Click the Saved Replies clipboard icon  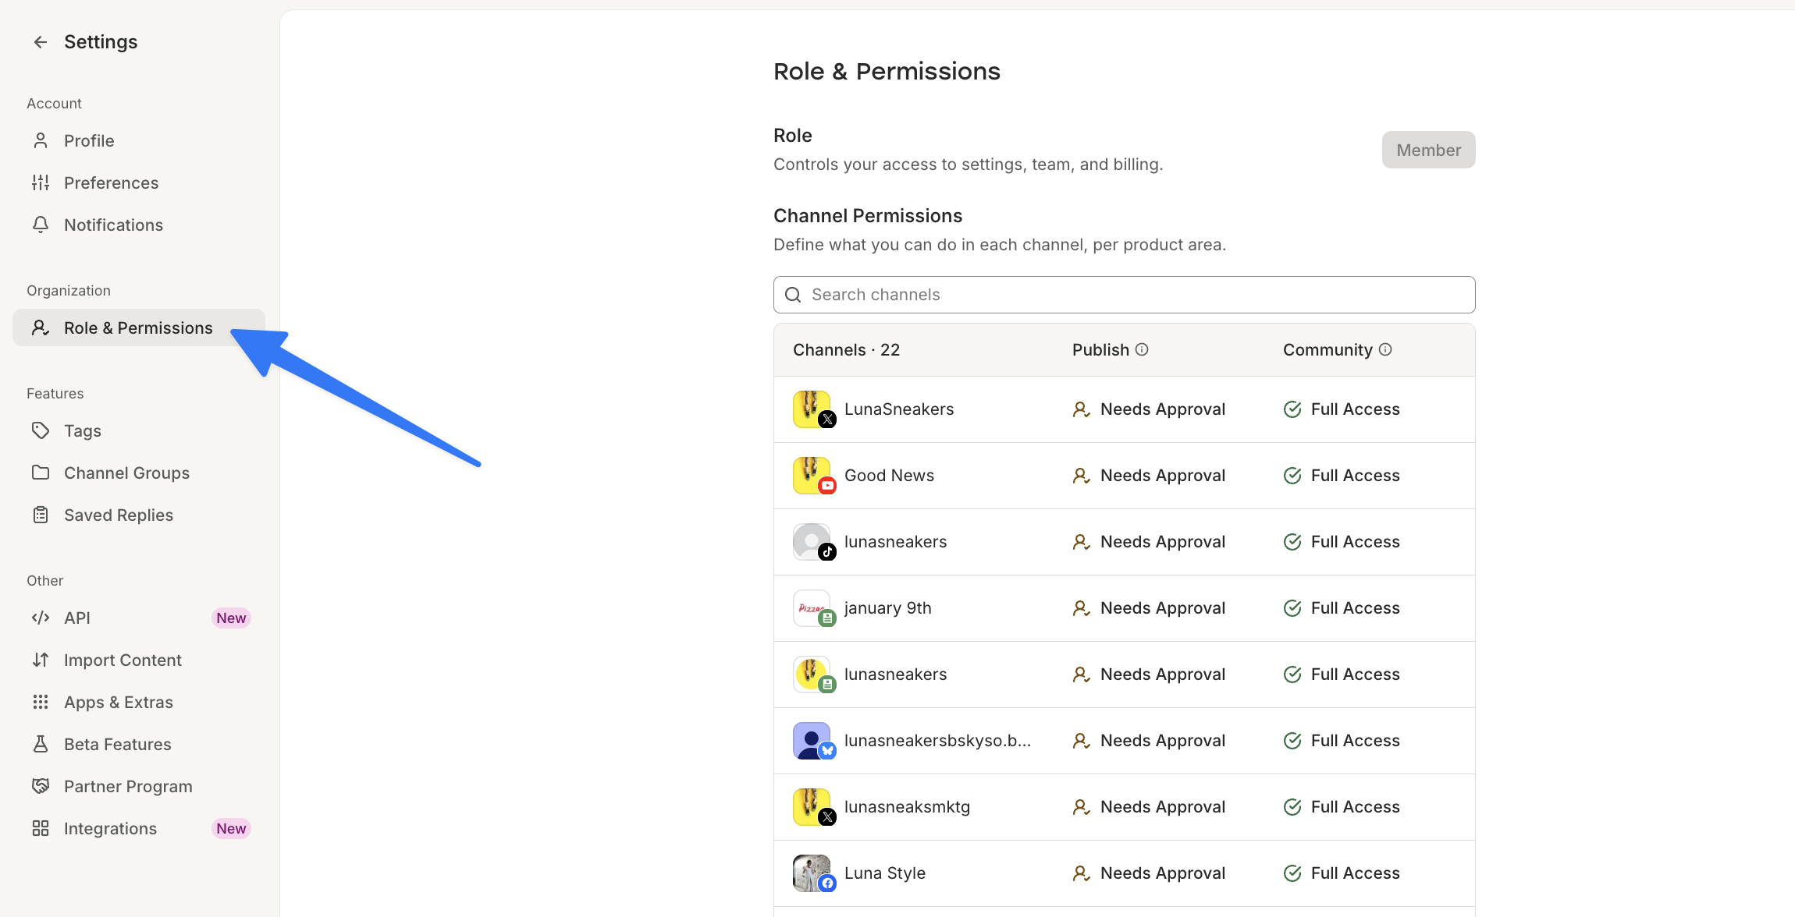coord(41,515)
